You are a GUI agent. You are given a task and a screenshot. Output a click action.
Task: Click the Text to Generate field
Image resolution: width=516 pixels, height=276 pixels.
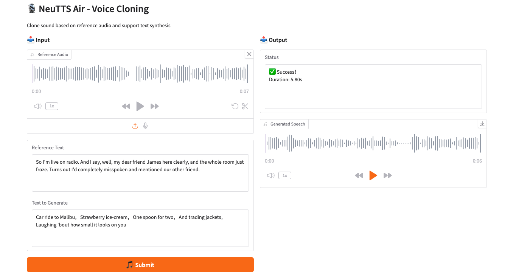(140, 228)
